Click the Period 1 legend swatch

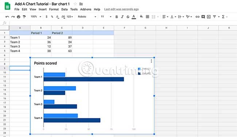139,69
